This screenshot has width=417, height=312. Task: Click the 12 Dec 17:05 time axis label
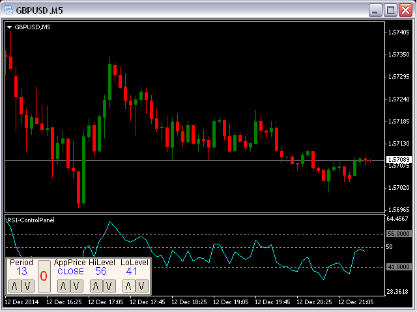point(106,302)
